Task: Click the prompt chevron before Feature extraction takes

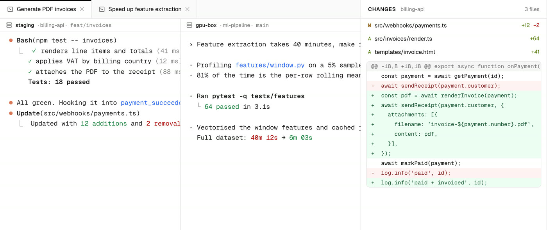Action: 191,44
